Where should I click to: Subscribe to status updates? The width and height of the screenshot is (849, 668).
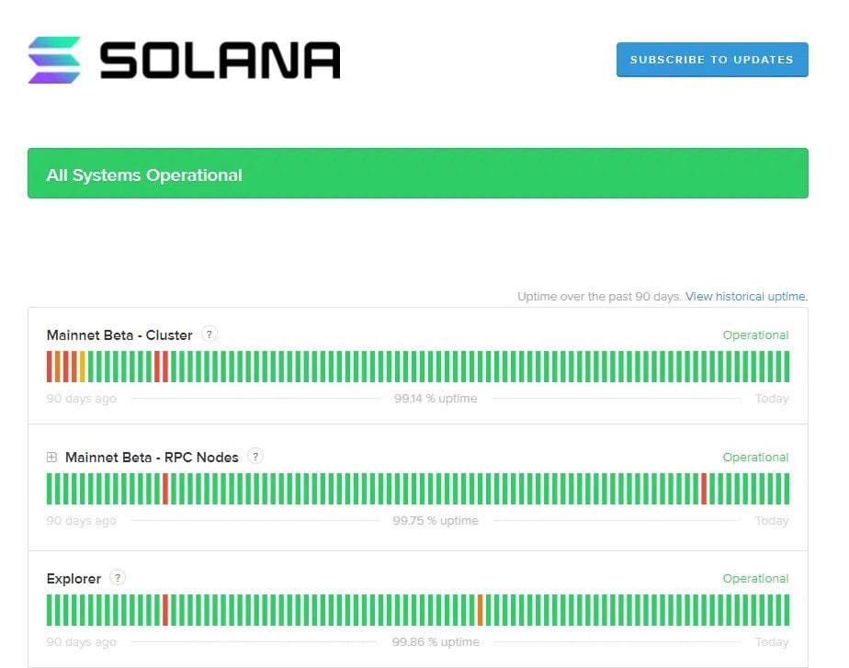(712, 60)
